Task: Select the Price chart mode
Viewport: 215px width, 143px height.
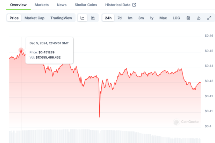Action: coord(14,18)
